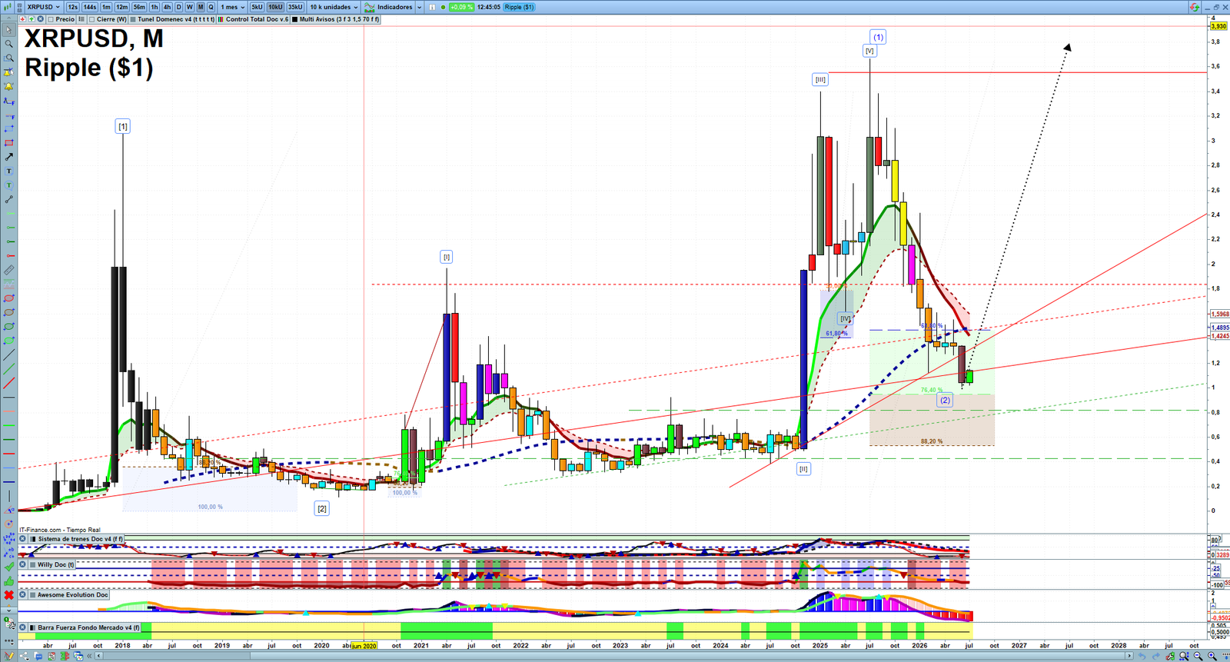This screenshot has width=1230, height=662.
Task: Click the Ripple ($1) label button
Action: tap(519, 7)
